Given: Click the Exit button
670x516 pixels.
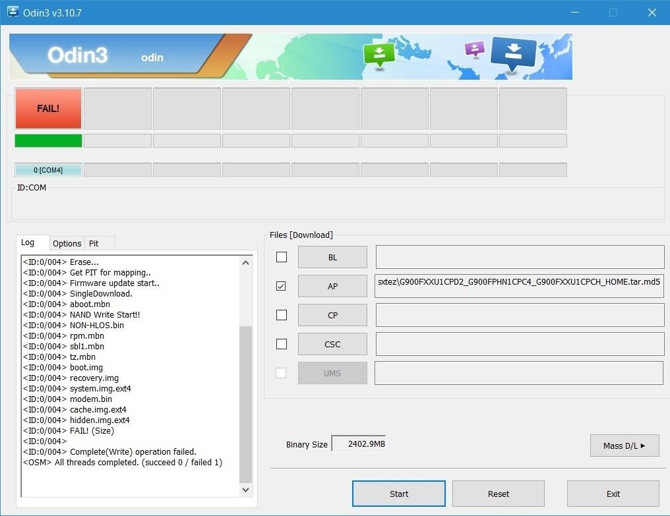Looking at the screenshot, I should tap(613, 494).
